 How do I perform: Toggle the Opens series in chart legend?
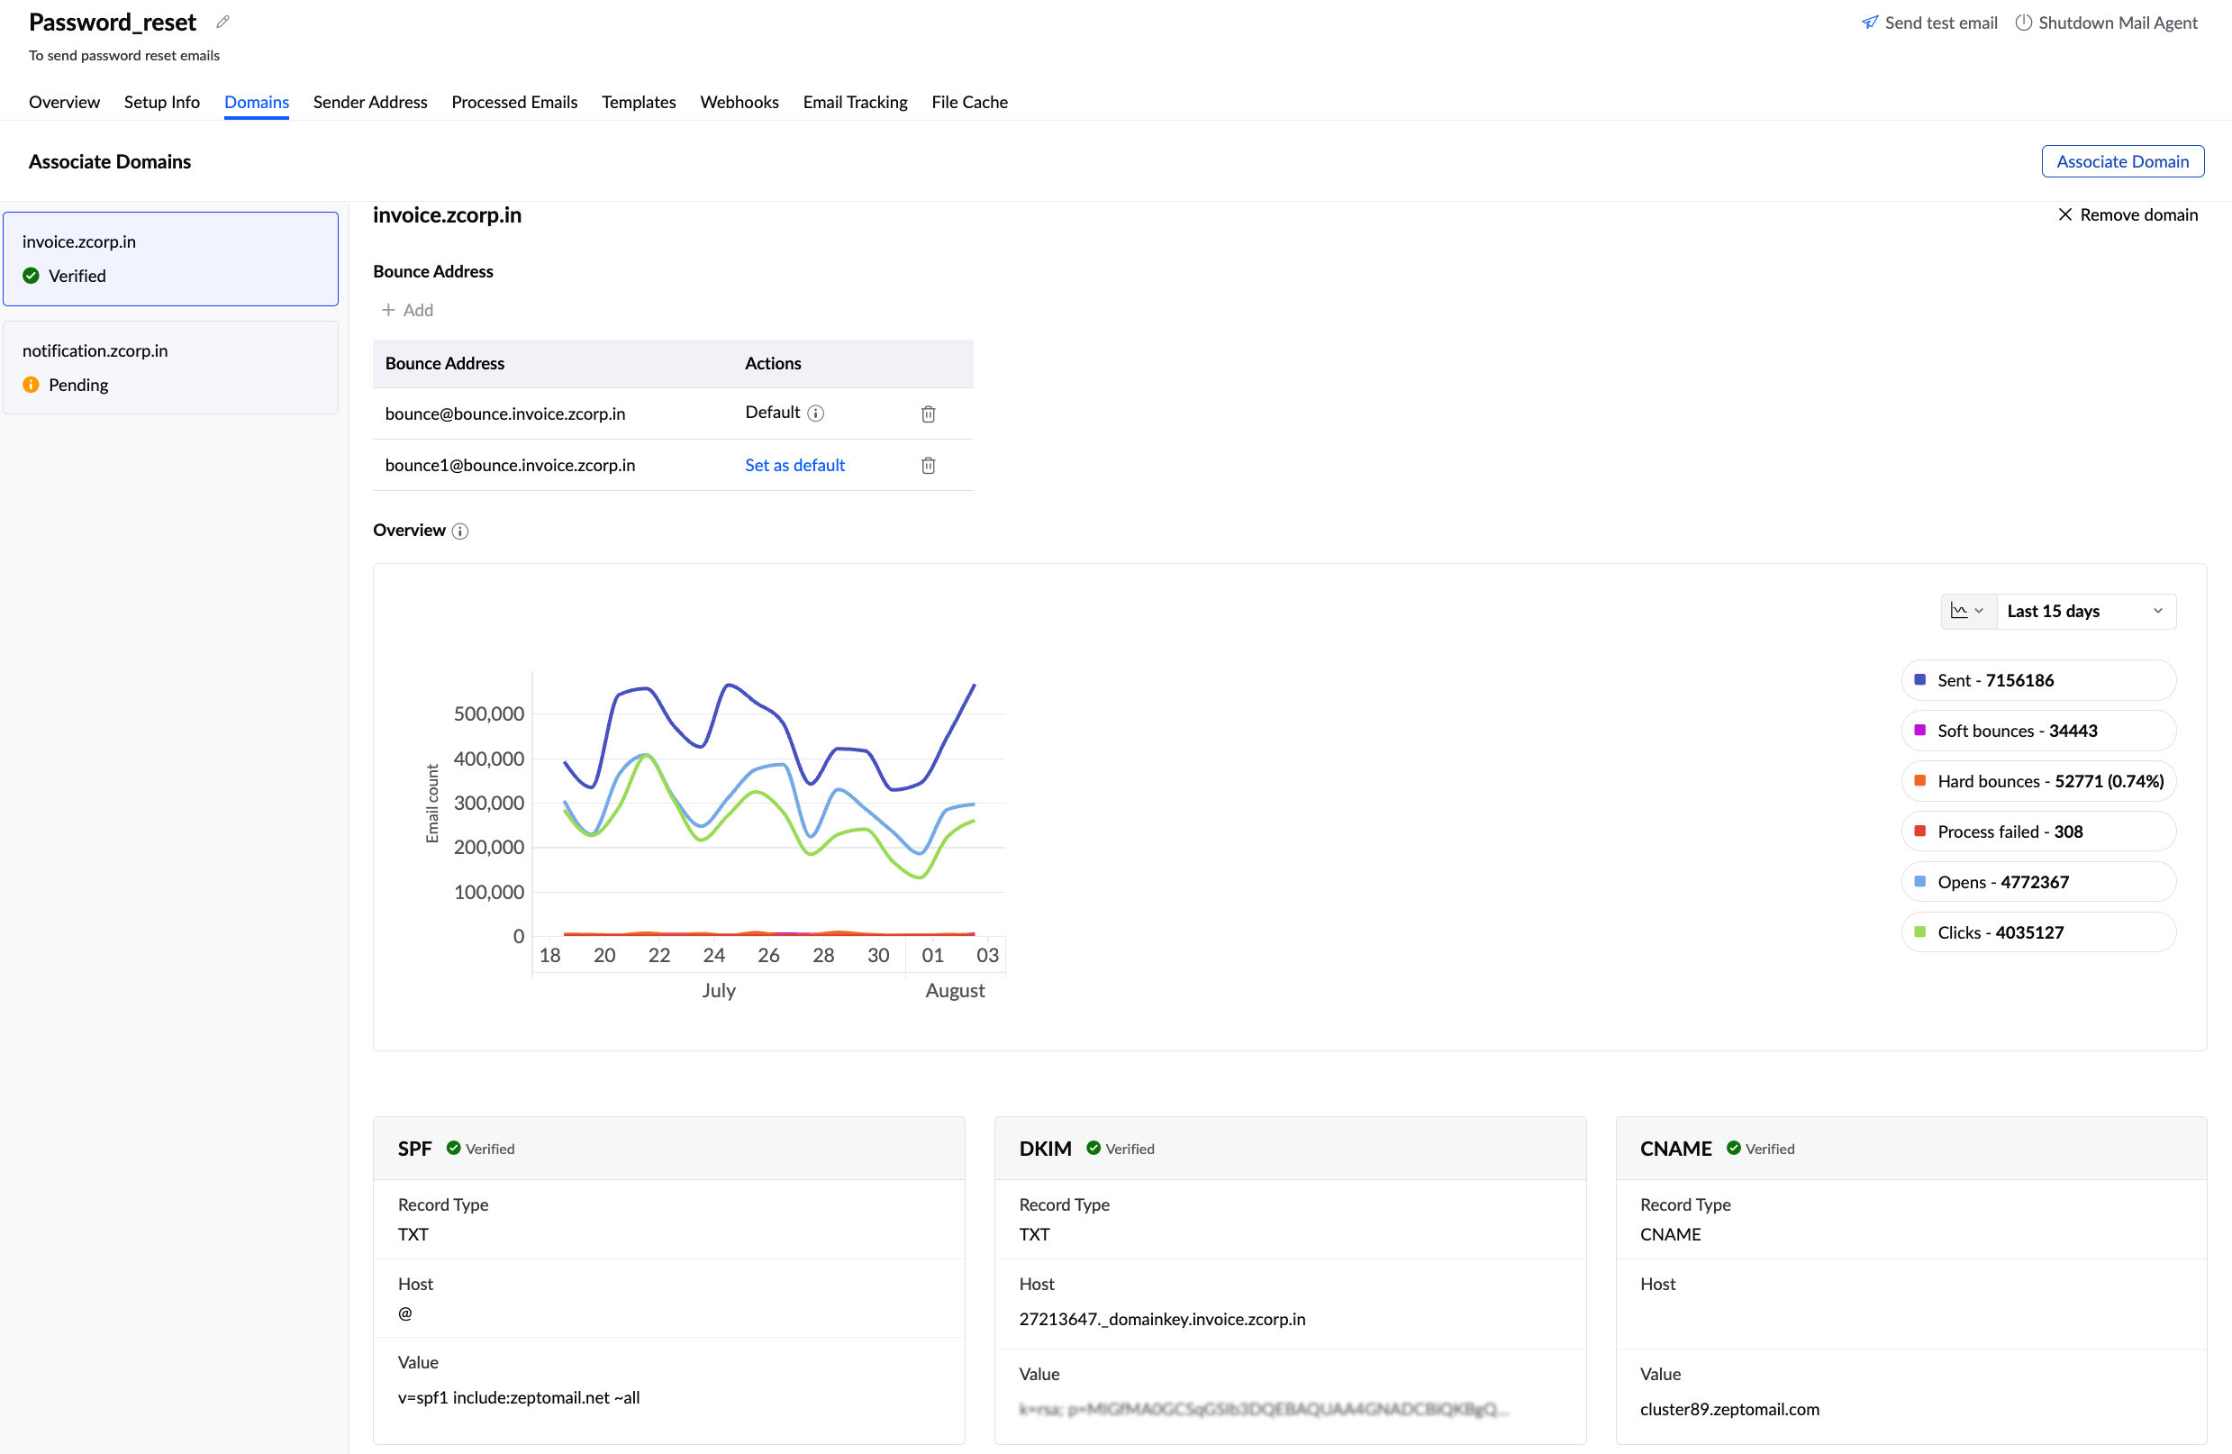(x=2037, y=882)
